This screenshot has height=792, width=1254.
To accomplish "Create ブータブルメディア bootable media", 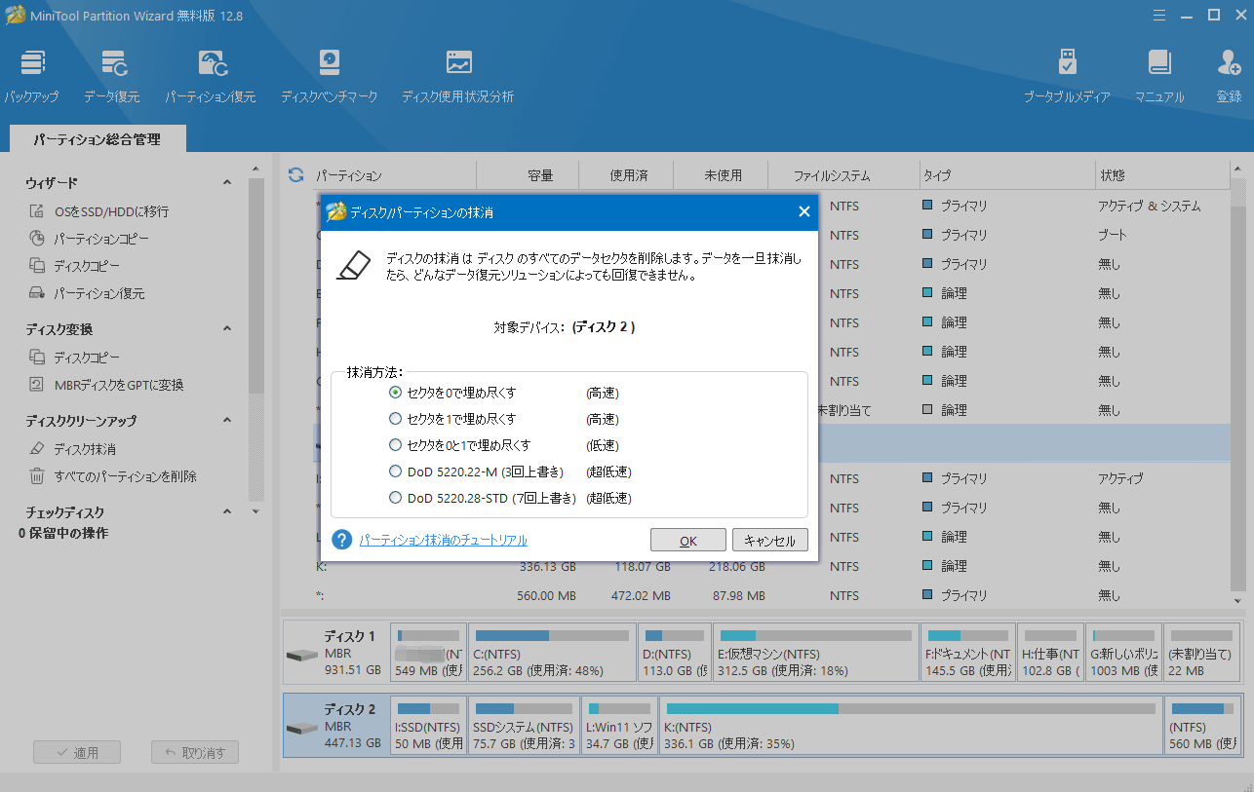I will pos(1067,76).
